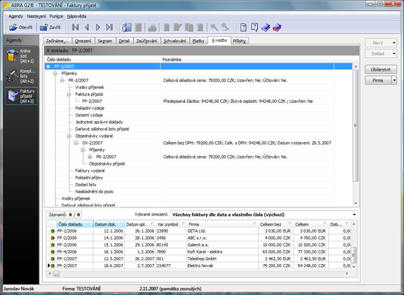Open the Firma button dropdown arrow
Viewport: 404px width, 295px height.
pos(394,80)
